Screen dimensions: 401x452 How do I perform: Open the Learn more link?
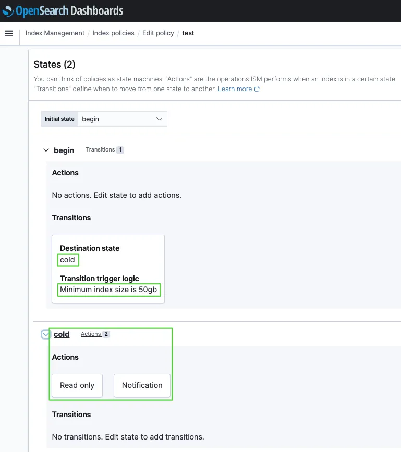(x=235, y=89)
